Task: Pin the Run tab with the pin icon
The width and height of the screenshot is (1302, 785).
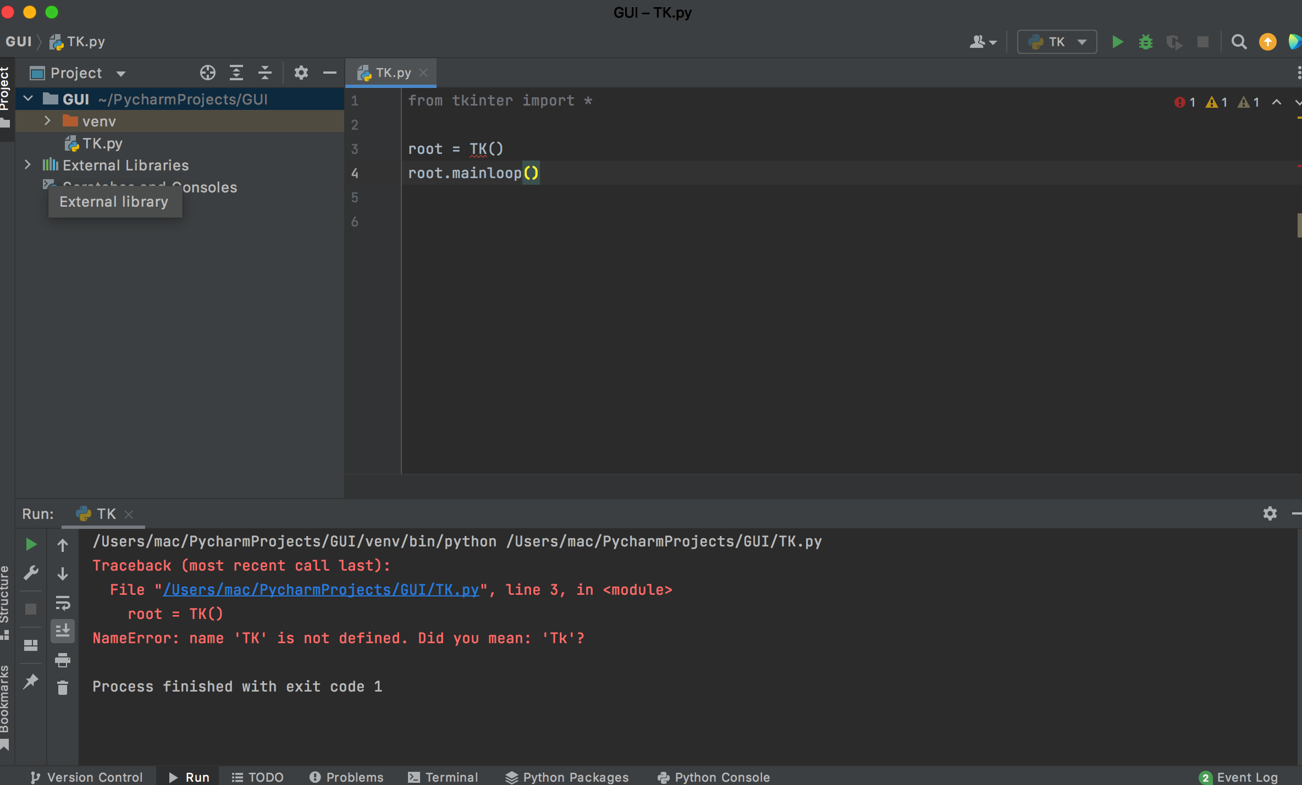Action: point(31,682)
